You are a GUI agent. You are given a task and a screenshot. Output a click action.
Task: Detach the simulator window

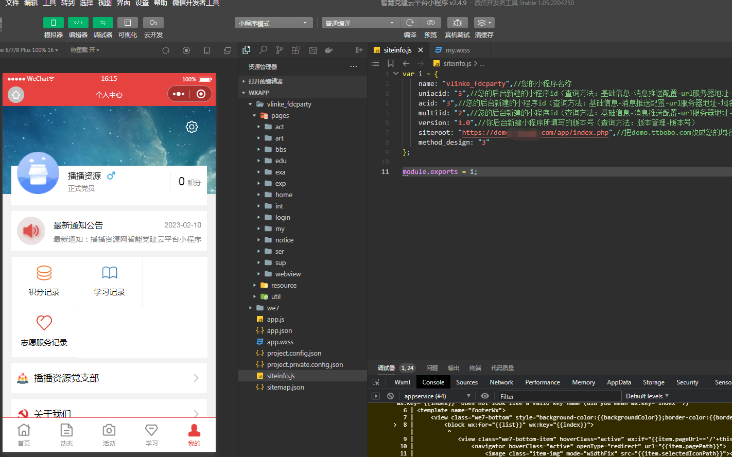pos(228,50)
